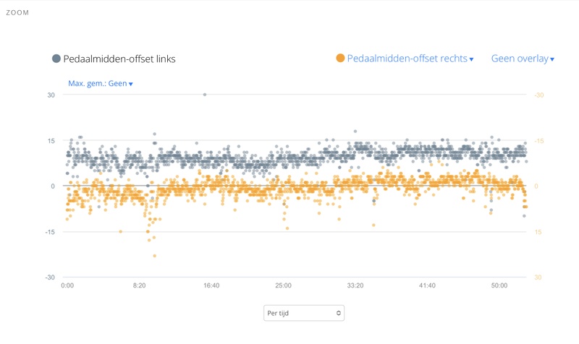The width and height of the screenshot is (579, 344).
Task: Click the 25:00 time axis label
Action: (283, 286)
